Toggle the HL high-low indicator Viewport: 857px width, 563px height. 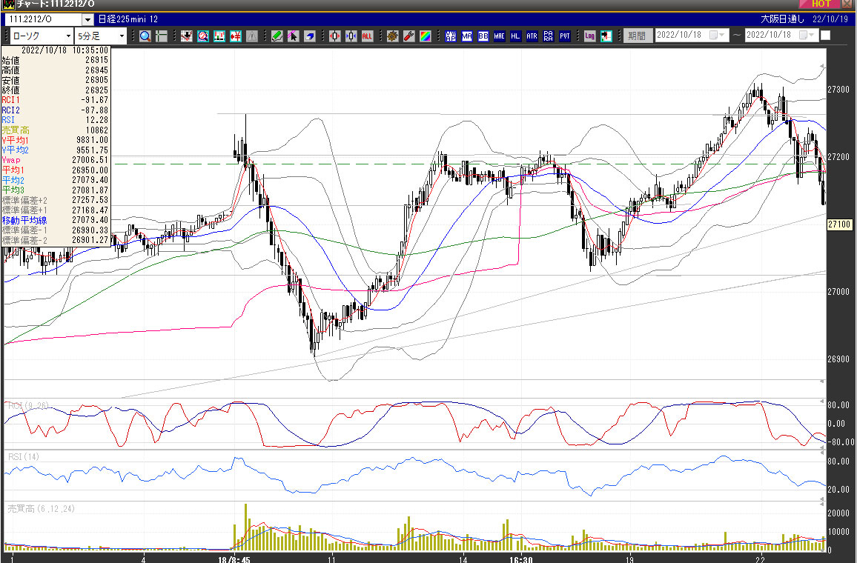pos(515,36)
